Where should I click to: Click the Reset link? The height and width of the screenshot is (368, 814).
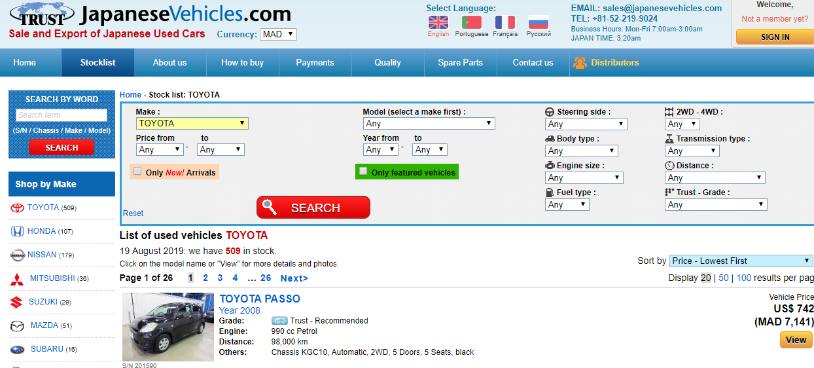133,213
